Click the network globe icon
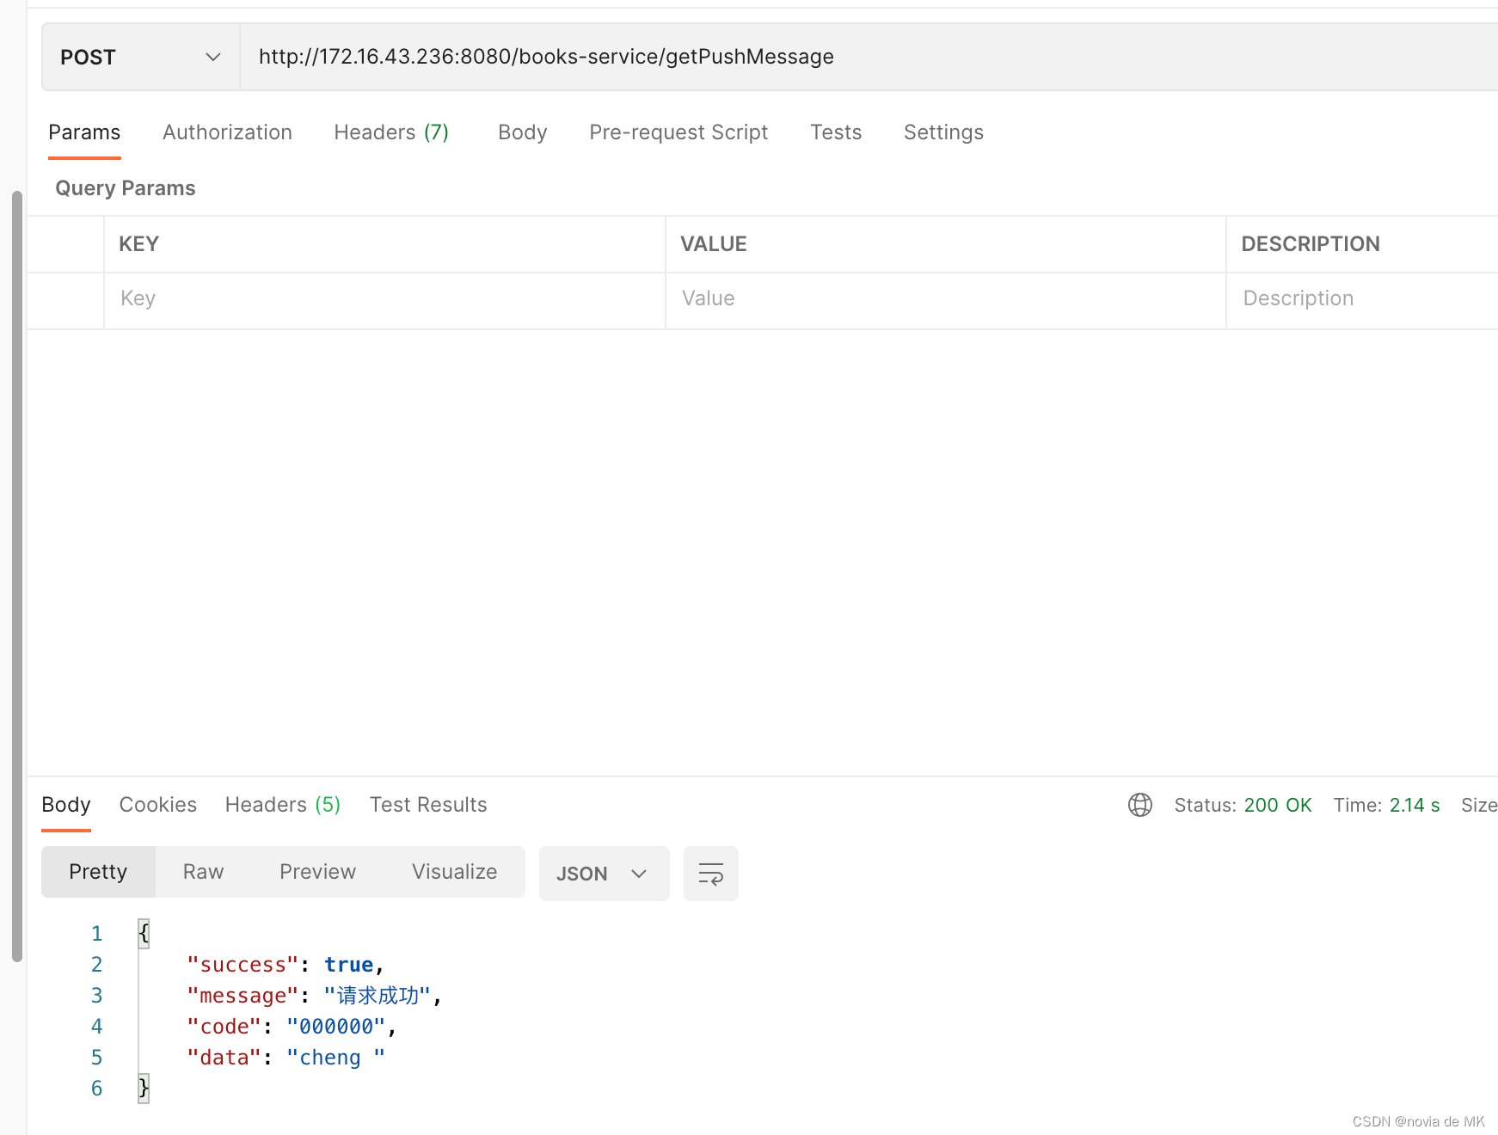The width and height of the screenshot is (1498, 1135). click(x=1140, y=805)
